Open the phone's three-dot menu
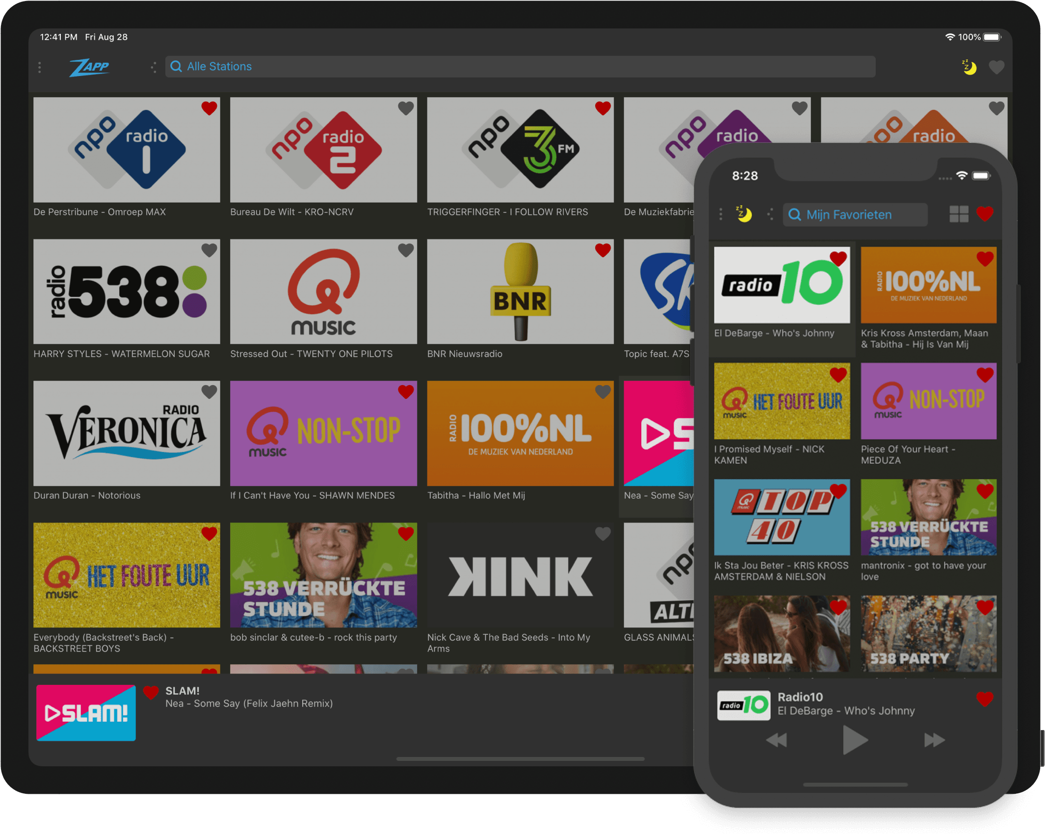The height and width of the screenshot is (834, 1045). tap(721, 214)
